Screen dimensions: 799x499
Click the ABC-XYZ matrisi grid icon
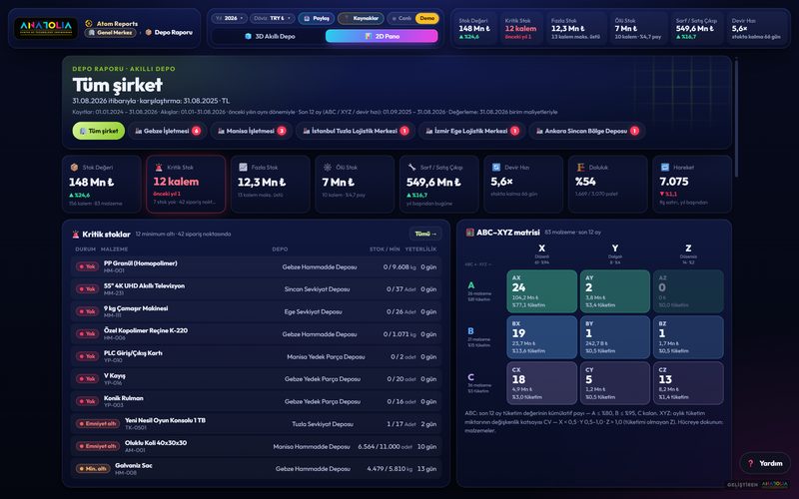pyautogui.click(x=469, y=233)
